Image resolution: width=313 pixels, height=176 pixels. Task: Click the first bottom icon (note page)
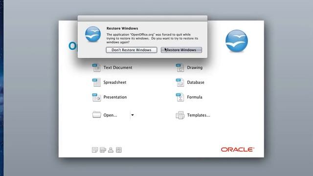tap(95, 150)
